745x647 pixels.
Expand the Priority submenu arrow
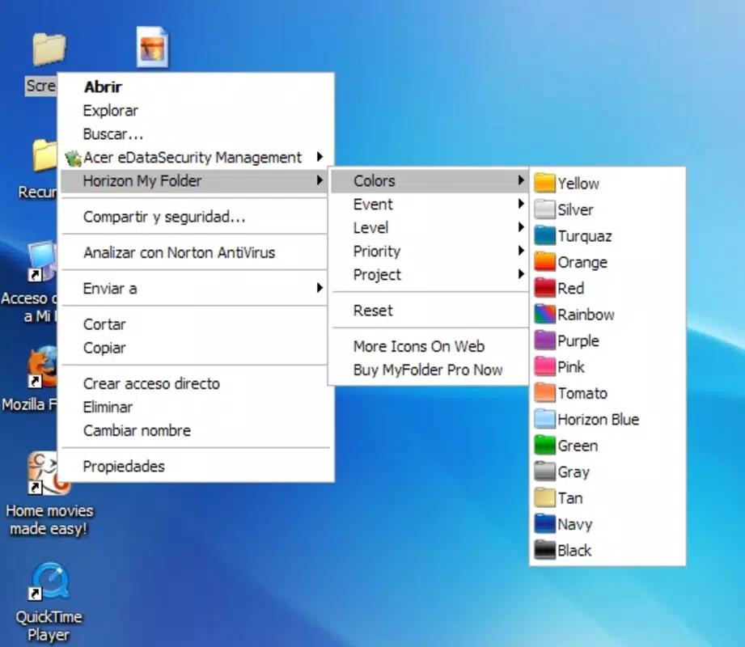[521, 251]
